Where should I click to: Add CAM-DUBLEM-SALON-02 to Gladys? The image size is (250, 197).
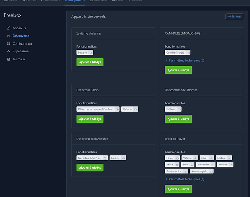pos(178,70)
